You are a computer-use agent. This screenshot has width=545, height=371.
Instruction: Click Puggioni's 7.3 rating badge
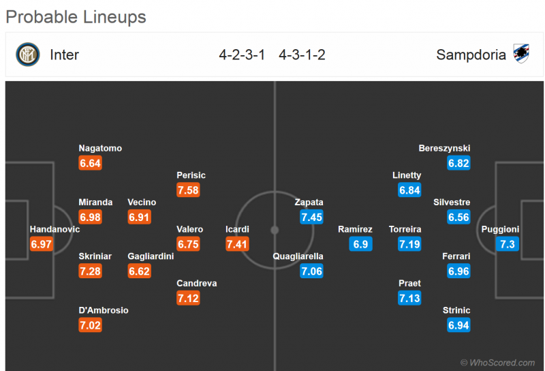(x=508, y=244)
